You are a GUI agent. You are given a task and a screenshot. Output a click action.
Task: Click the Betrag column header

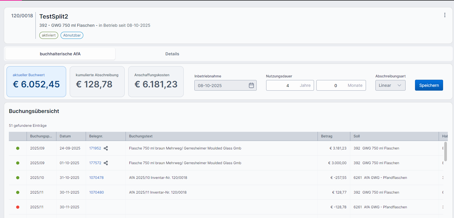(x=327, y=136)
